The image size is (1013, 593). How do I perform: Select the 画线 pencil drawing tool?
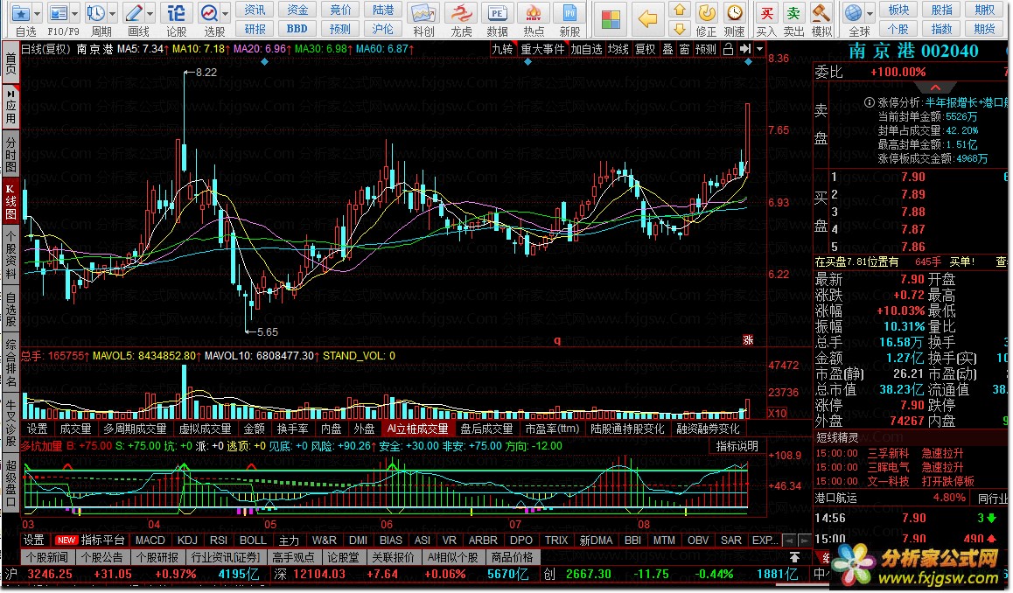click(x=133, y=14)
